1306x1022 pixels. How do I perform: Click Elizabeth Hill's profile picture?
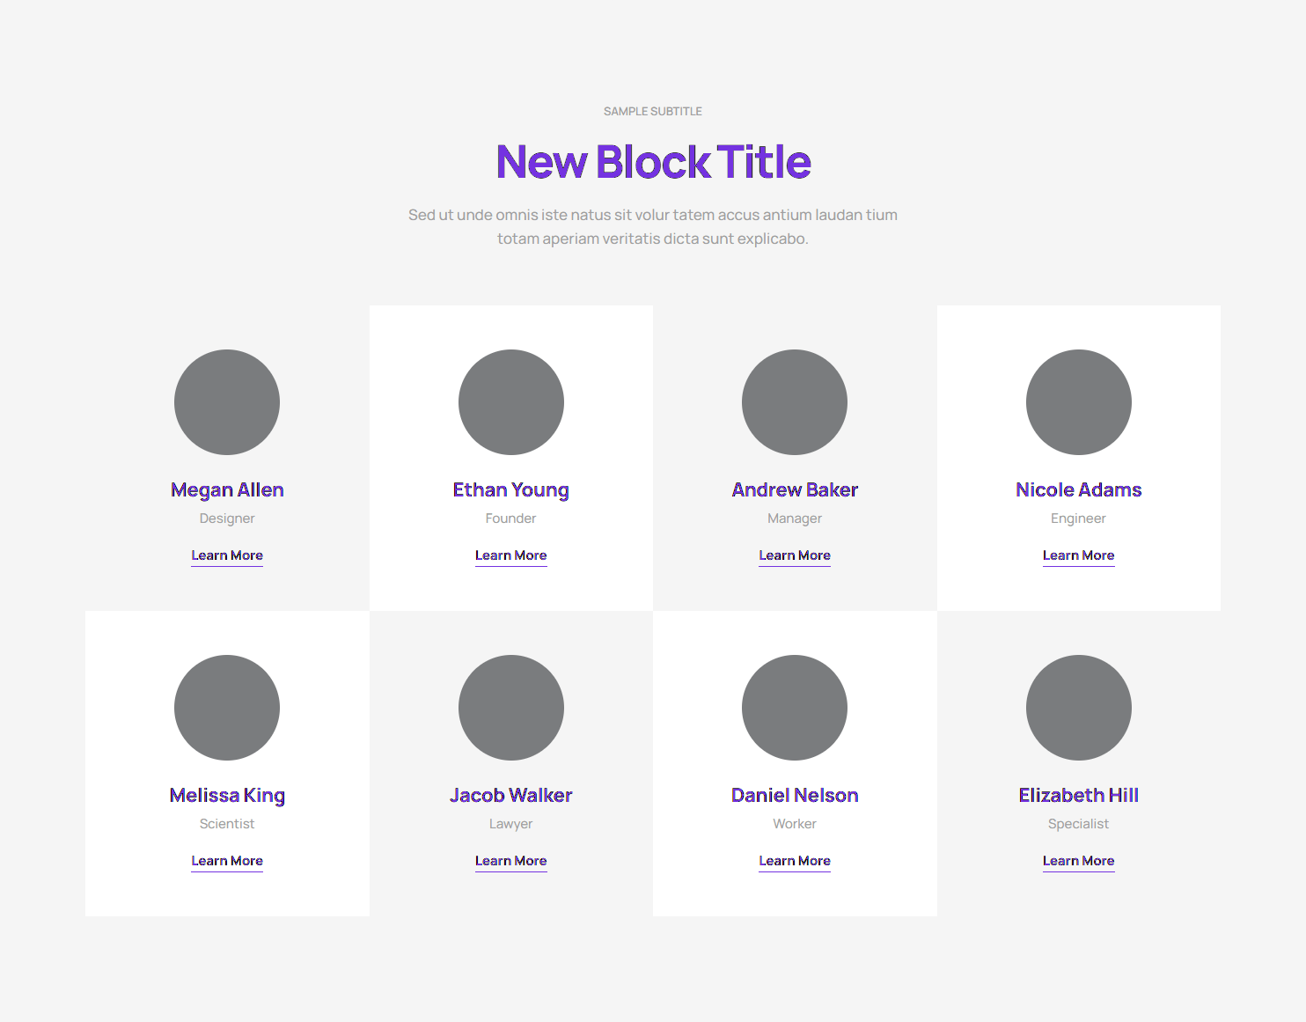click(1079, 708)
